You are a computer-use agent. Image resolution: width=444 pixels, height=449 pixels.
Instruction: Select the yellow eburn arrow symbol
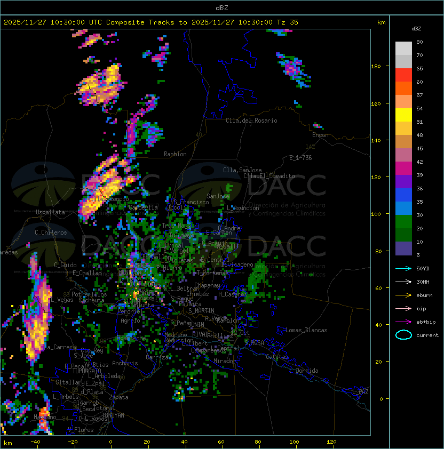point(403,295)
